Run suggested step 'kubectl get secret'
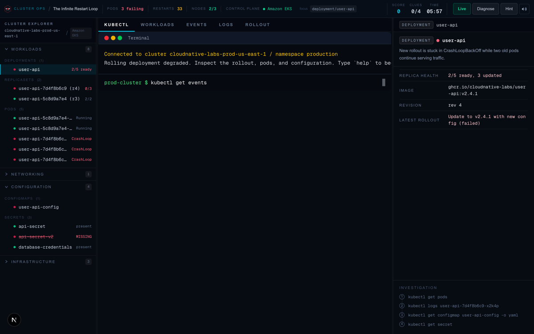This screenshot has height=334, width=534. [x=430, y=324]
